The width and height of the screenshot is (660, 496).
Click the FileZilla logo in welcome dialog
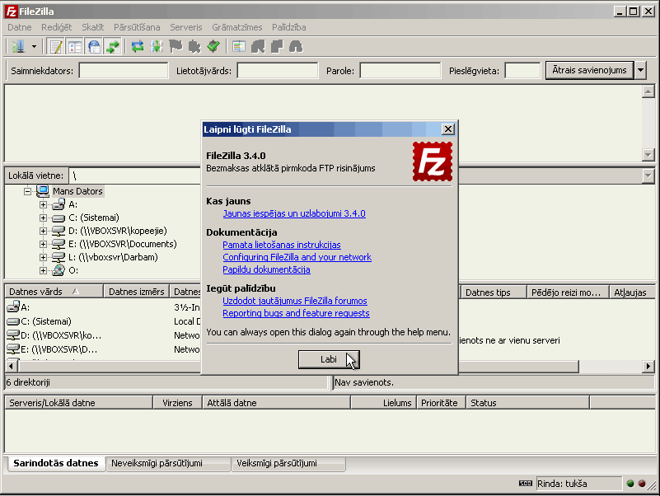click(x=433, y=161)
